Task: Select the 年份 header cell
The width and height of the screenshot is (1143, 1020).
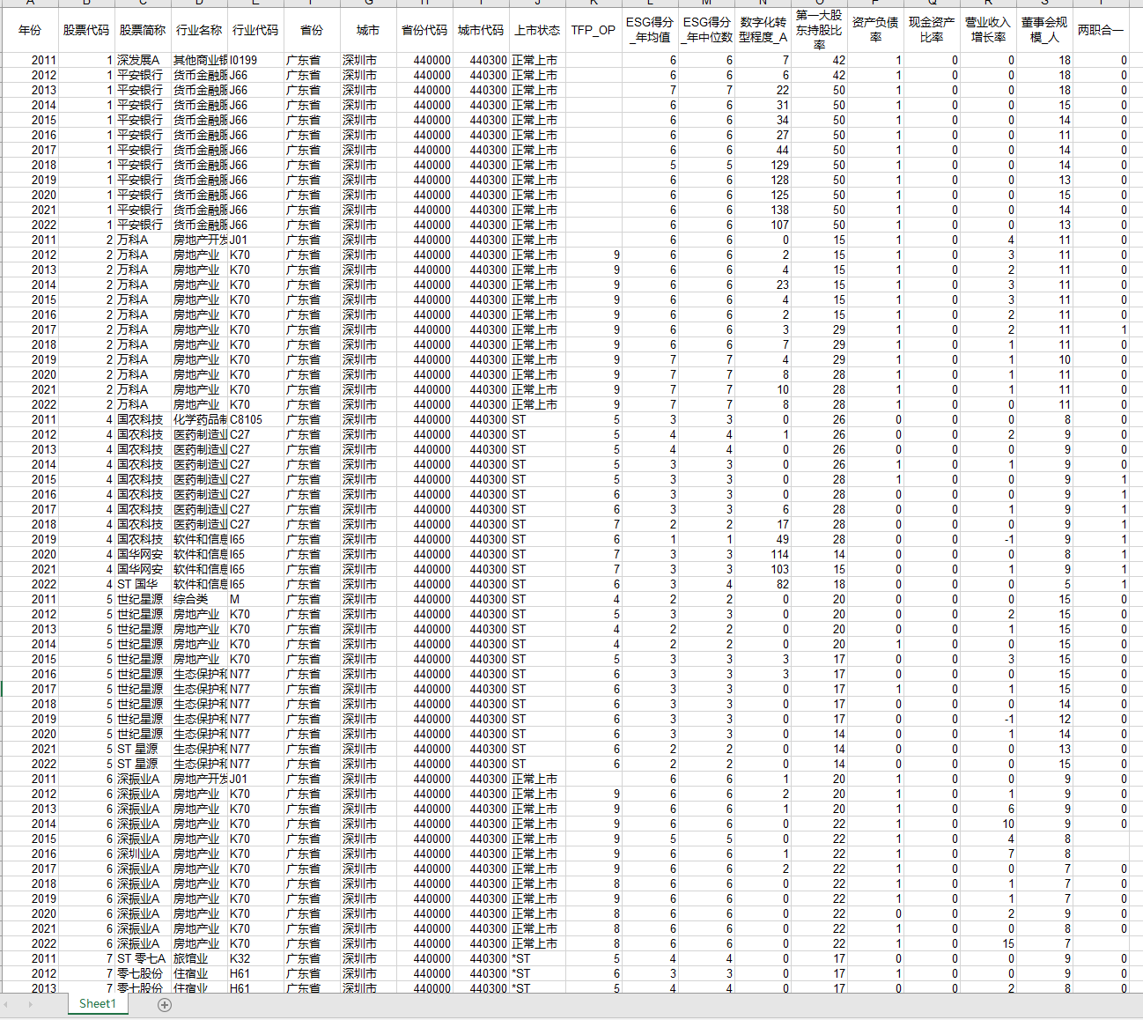Action: [30, 30]
